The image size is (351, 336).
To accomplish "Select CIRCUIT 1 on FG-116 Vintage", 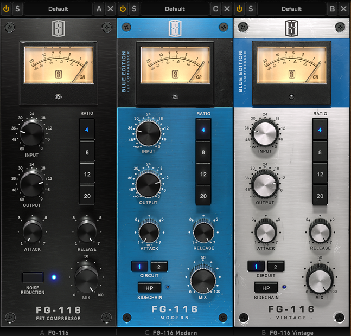I will (256, 266).
